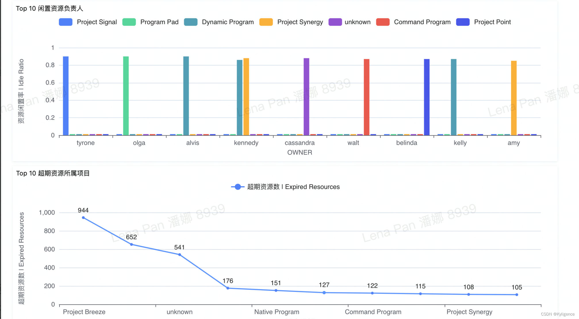Toggle Program Pad green legend swatch
Screen dimensions: 579x319
click(129, 22)
